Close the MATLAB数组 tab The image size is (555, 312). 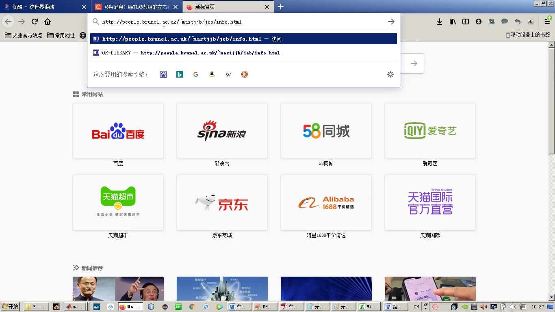click(176, 7)
